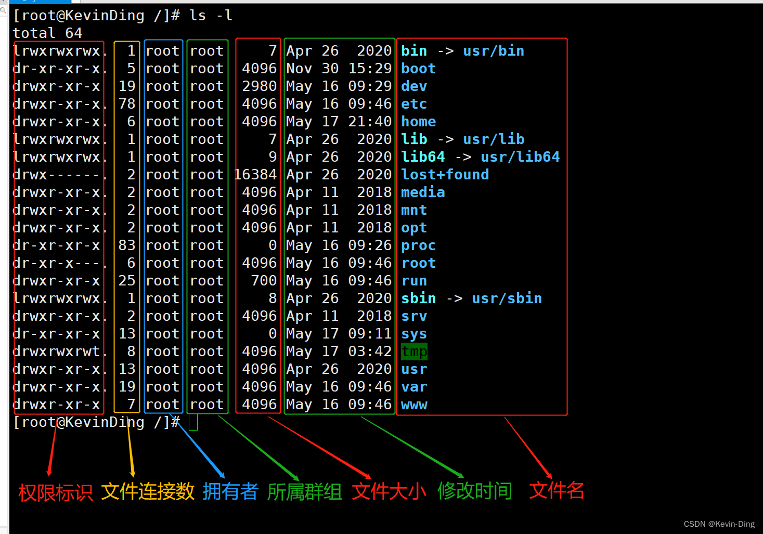Place cursor at the bottom prompt cursor block
This screenshot has height=534, width=763.
pos(193,422)
